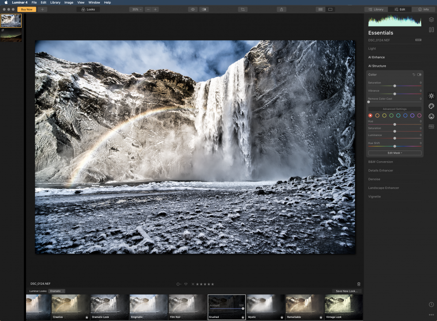This screenshot has width=437, height=321.
Task: Switch to the Library tab
Action: pos(376,9)
